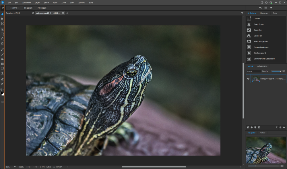Select the Rectangle shape tool
Viewport: 287px width, 169px height.
tap(2, 68)
